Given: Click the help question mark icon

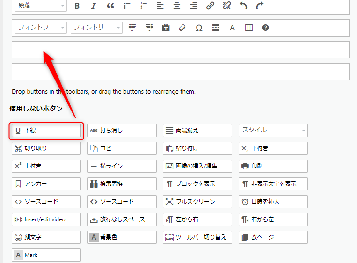Looking at the screenshot, I should pos(265,28).
